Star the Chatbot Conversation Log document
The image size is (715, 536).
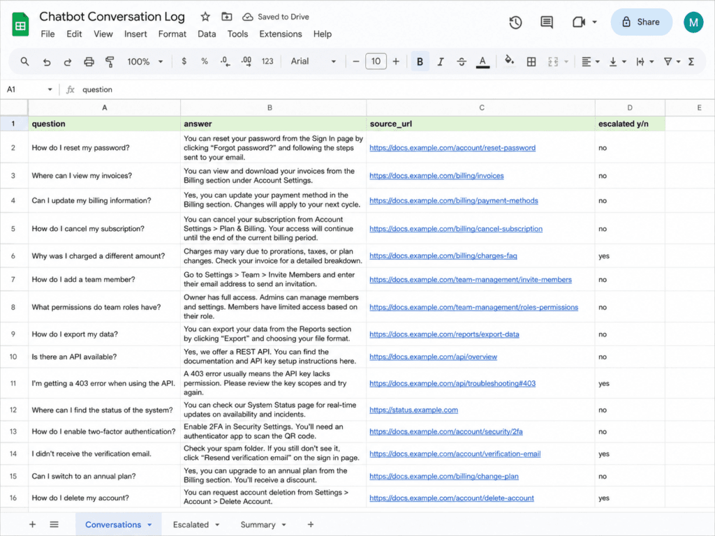(x=205, y=17)
